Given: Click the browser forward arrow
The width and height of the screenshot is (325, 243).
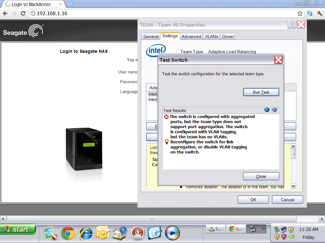Looking at the screenshot, I should point(14,13).
